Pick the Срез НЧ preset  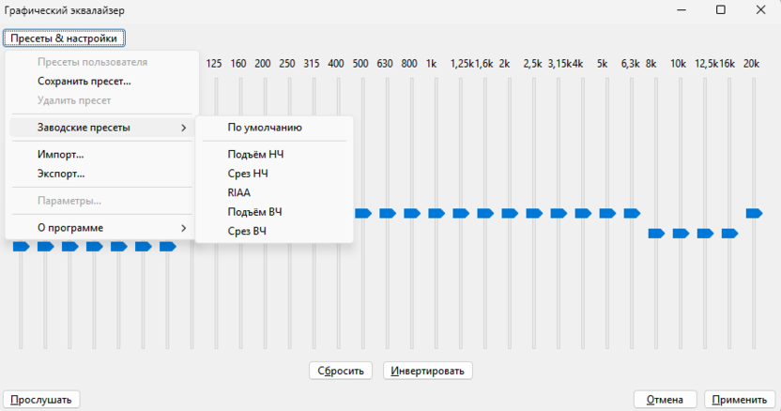point(248,174)
